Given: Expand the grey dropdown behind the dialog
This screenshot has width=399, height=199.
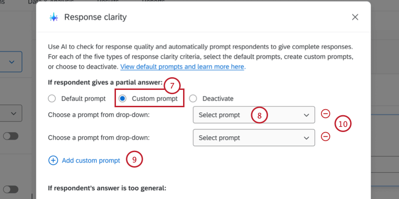Looking at the screenshot, I should [x=11, y=113].
